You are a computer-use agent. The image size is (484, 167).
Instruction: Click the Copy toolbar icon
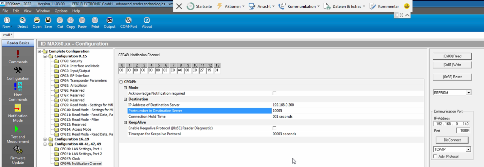(71, 21)
